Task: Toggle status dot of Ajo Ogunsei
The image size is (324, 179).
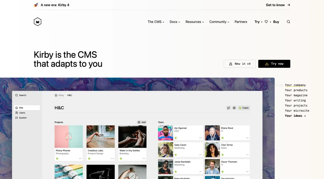Action: click(176, 138)
